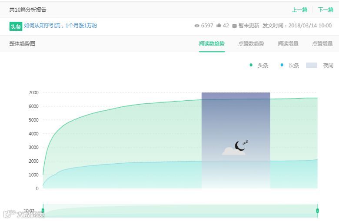Grab the left zoom slider handle

(43, 211)
